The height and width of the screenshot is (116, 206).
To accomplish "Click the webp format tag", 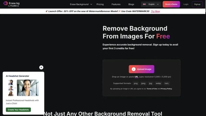I will [x=158, y=83].
